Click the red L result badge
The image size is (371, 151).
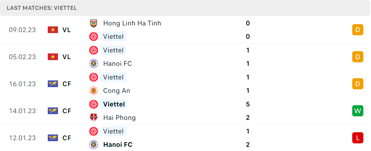click(358, 138)
